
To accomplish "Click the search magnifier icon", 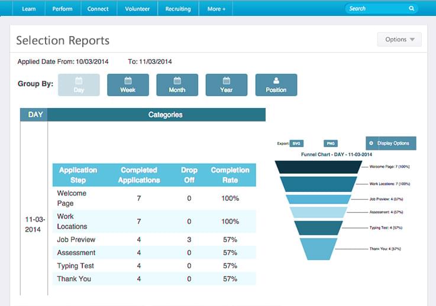I will click(x=411, y=8).
